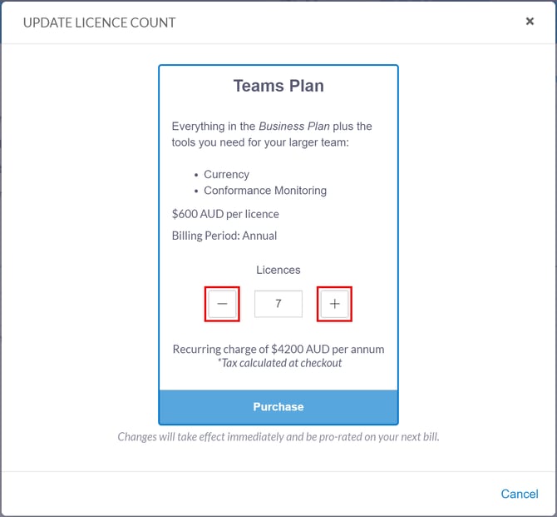Click the italic Business Plan text

tap(294, 127)
